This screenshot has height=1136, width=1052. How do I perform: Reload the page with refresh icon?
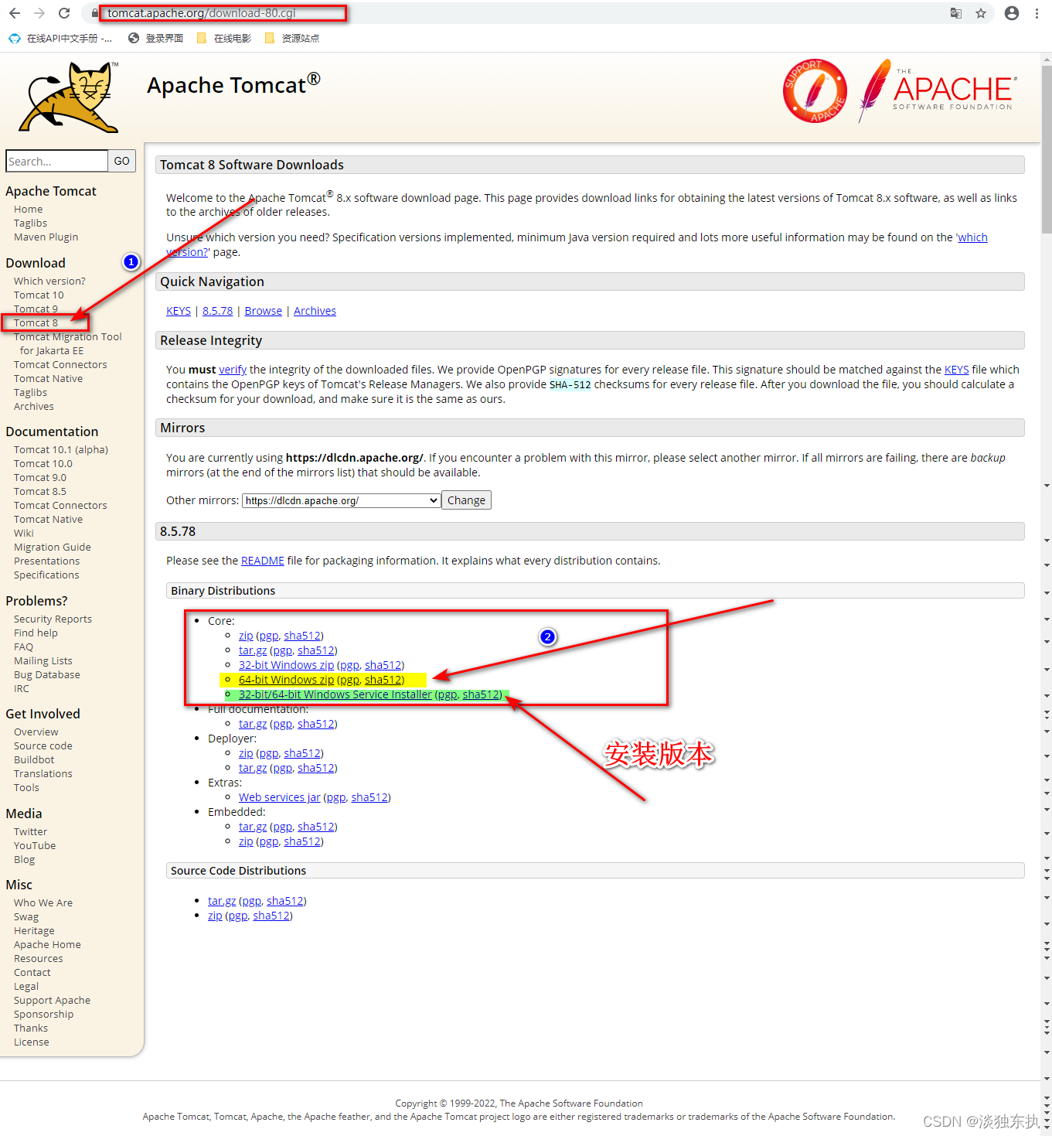(64, 13)
